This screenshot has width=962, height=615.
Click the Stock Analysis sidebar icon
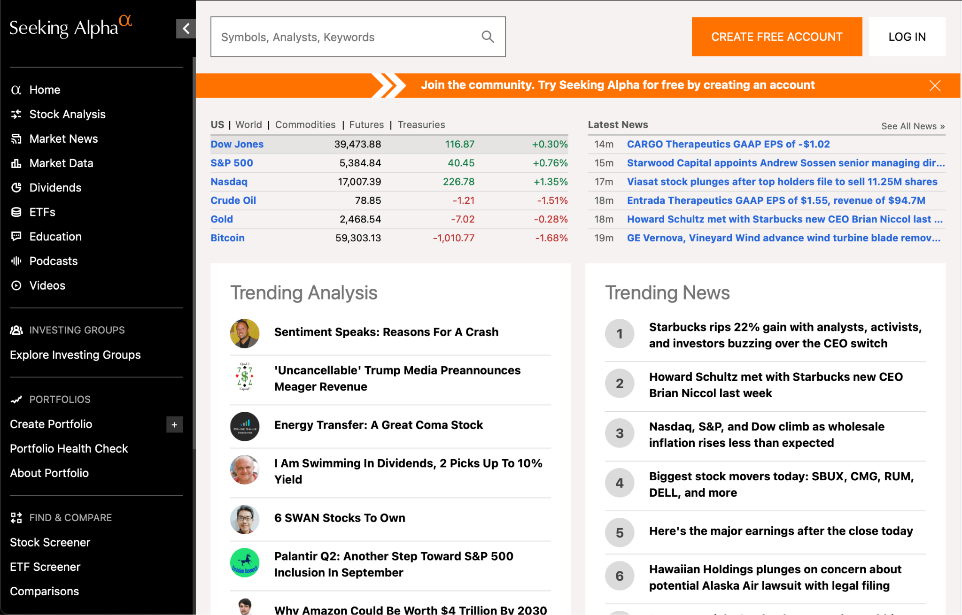pyautogui.click(x=16, y=114)
